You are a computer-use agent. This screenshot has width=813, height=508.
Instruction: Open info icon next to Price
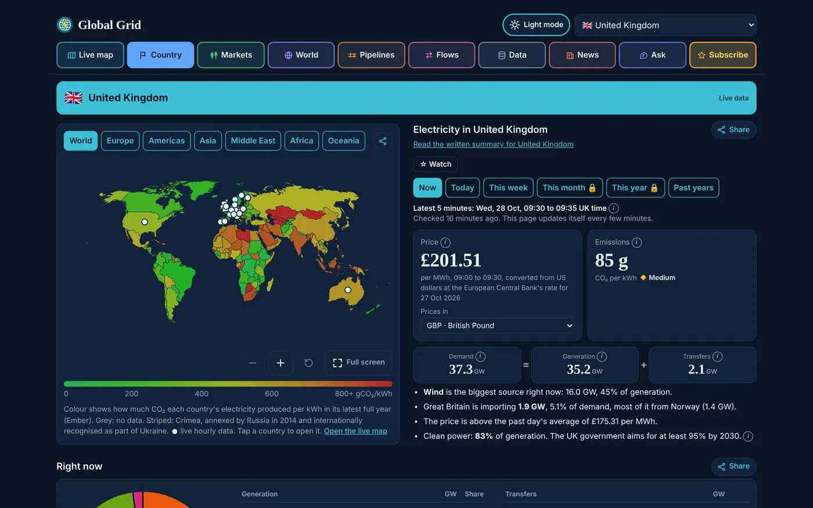tap(445, 243)
